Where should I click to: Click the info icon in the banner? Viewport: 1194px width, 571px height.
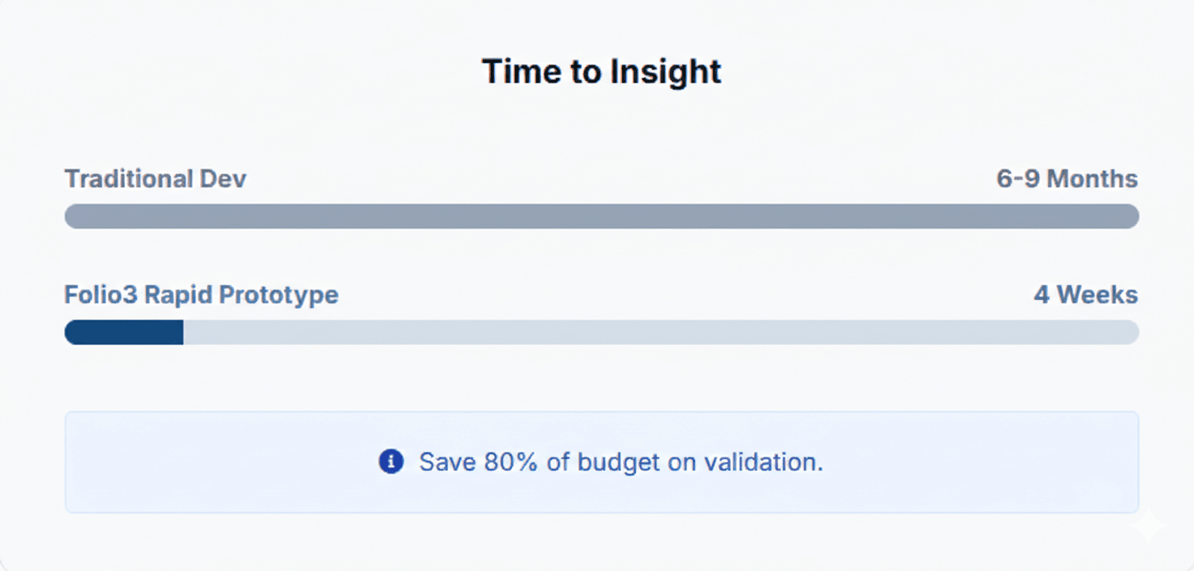[391, 462]
